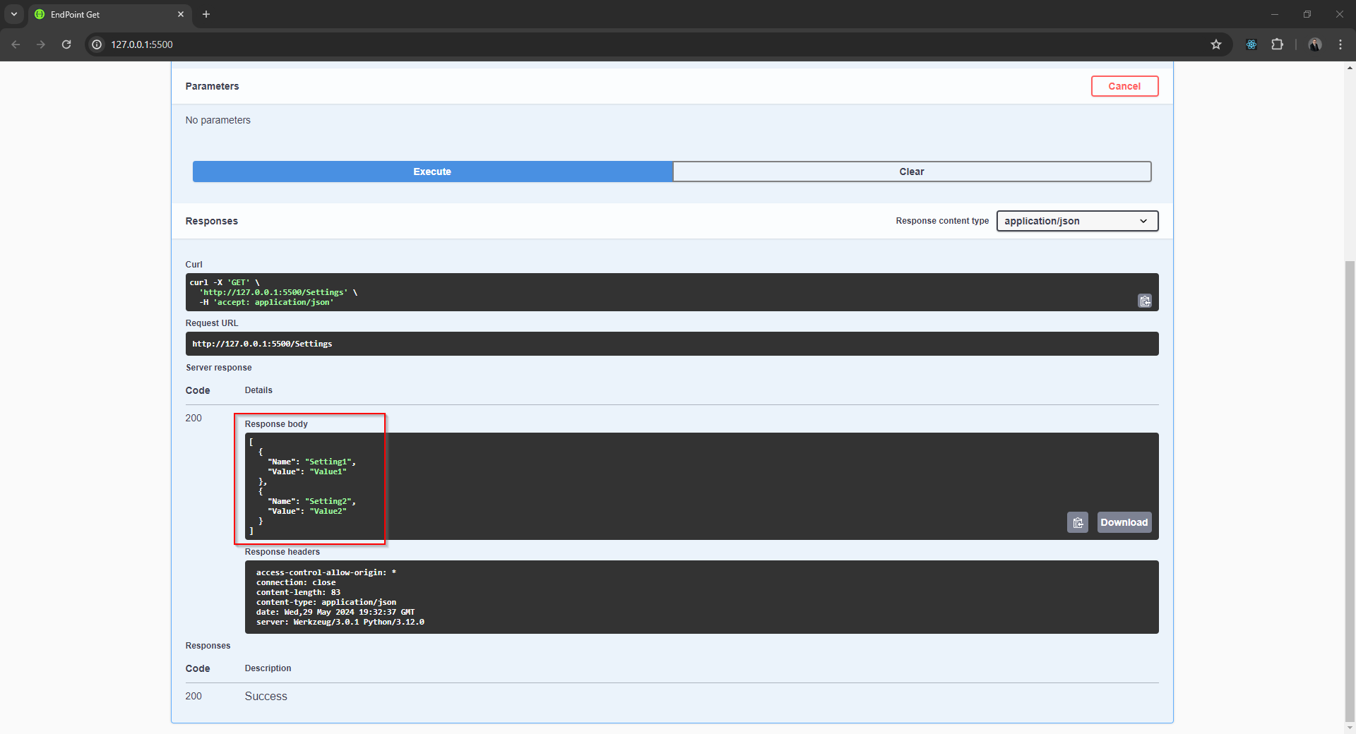Image resolution: width=1356 pixels, height=734 pixels.
Task: Bookmark this page with star icon
Action: point(1215,44)
